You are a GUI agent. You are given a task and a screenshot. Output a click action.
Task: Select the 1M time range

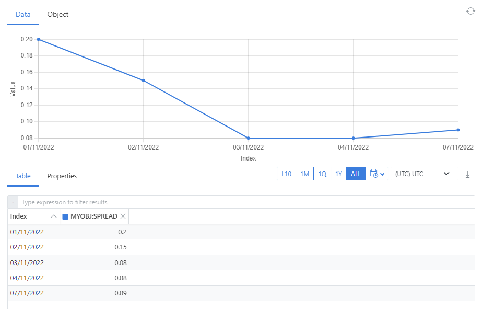pyautogui.click(x=304, y=174)
